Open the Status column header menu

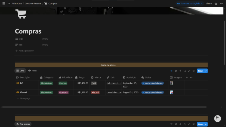(148, 78)
